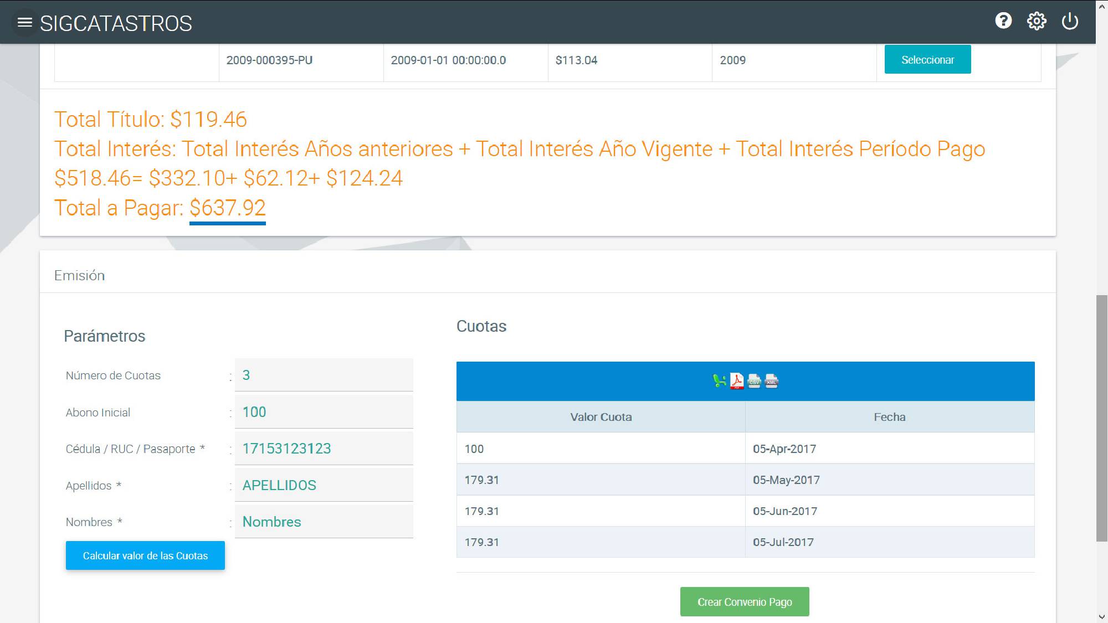This screenshot has width=1108, height=623.
Task: Click the '$518.46= $332.10+ $62.12+ $124.24' line
Action: (x=228, y=178)
